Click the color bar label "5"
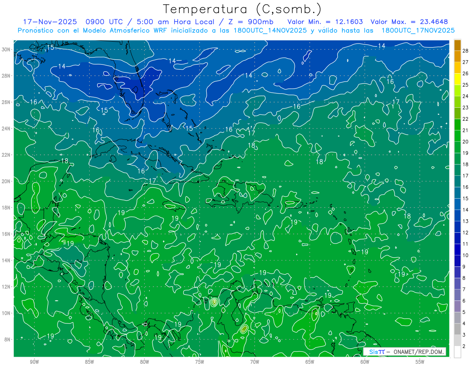Image resolution: width=476 pixels, height=367 pixels. coord(464,312)
